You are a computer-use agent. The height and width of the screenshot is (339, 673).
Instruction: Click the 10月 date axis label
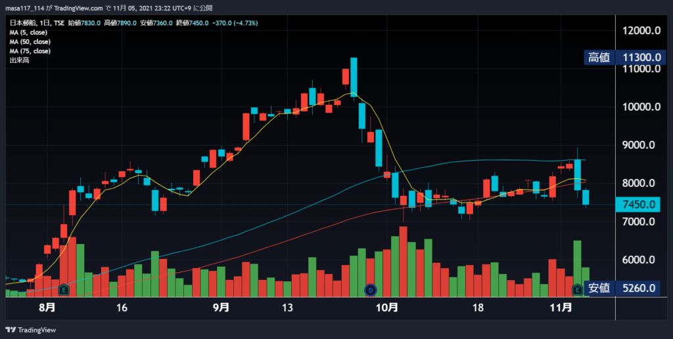point(386,308)
